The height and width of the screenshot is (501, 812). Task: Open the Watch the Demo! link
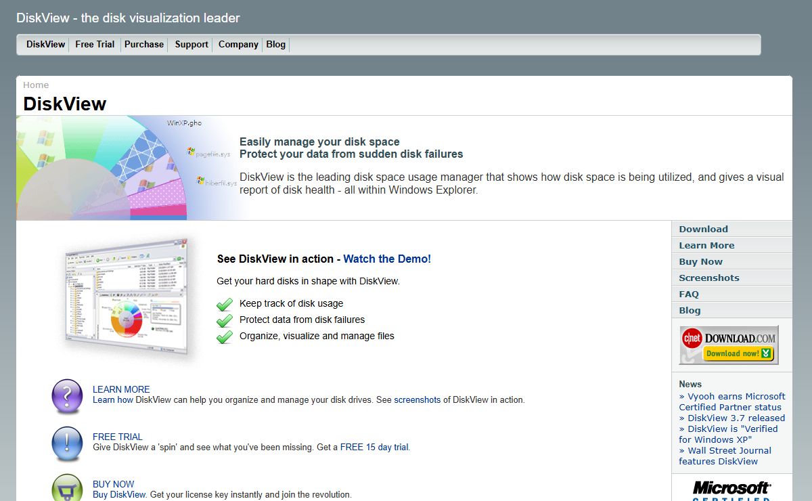point(387,259)
